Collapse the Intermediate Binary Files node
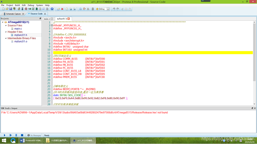257x144 pixels. tap(6, 38)
